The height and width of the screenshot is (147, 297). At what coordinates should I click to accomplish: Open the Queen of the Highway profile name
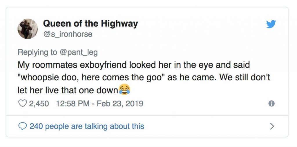coord(90,23)
